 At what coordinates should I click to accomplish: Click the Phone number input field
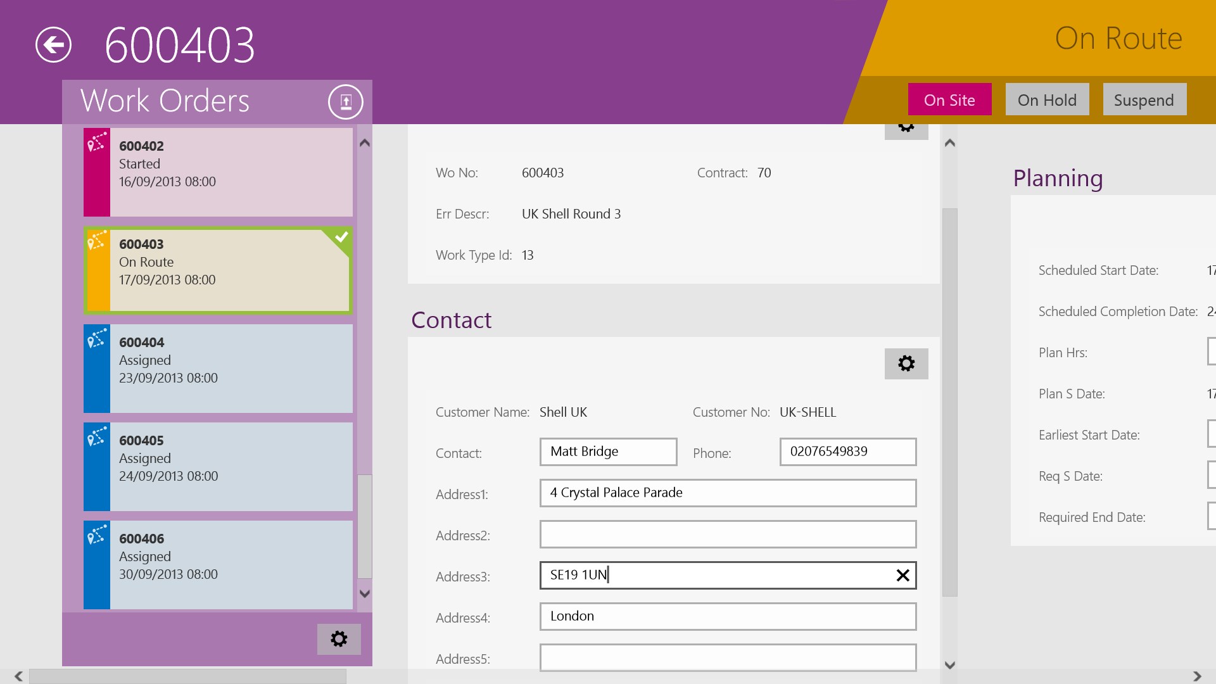click(x=847, y=452)
